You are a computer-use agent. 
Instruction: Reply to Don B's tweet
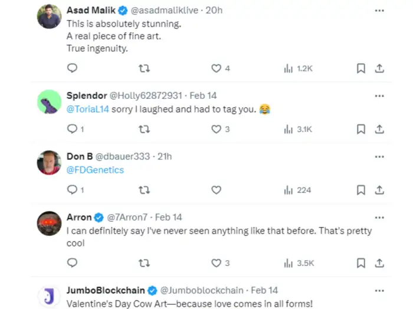coord(72,190)
